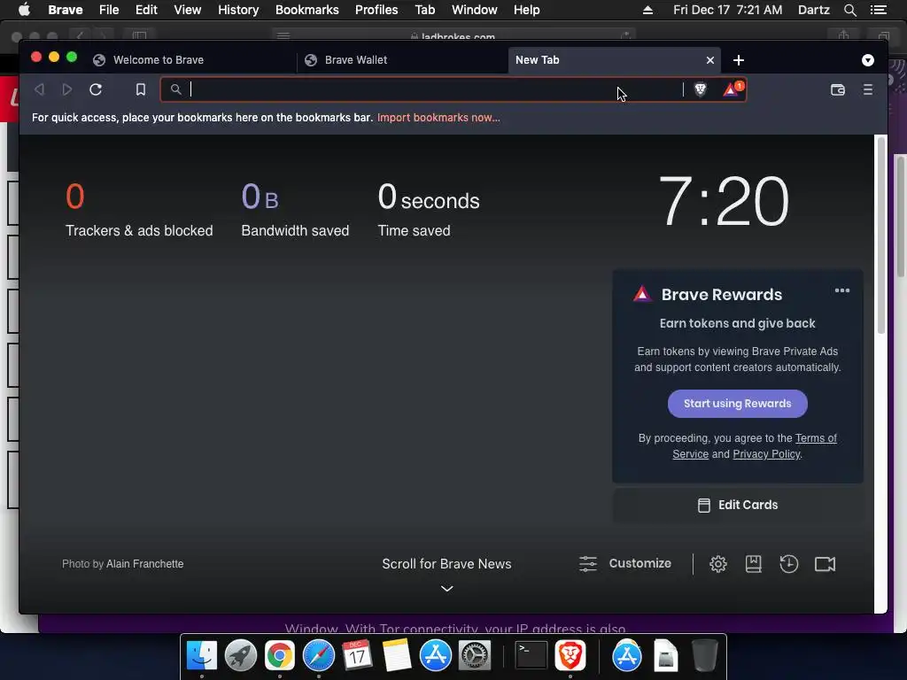Open a new tab with plus button
This screenshot has height=680, width=907.
(x=739, y=60)
